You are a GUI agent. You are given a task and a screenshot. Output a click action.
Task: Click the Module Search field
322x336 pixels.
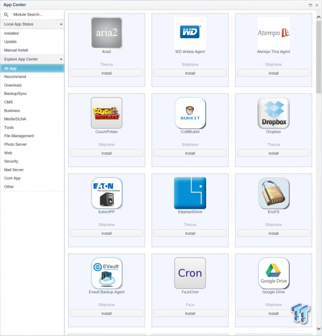tap(32, 15)
